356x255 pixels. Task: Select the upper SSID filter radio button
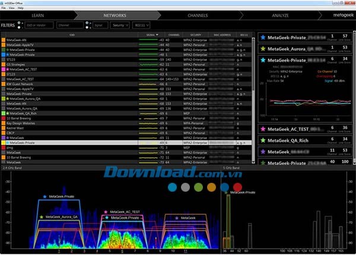point(19,23)
